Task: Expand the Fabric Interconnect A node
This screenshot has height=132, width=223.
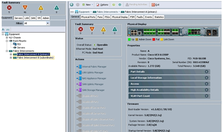Action: 11,54
